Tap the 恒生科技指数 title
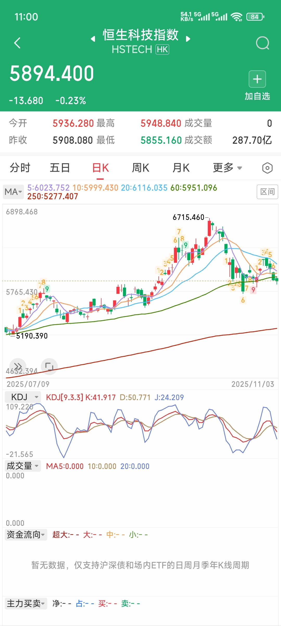 [140, 35]
